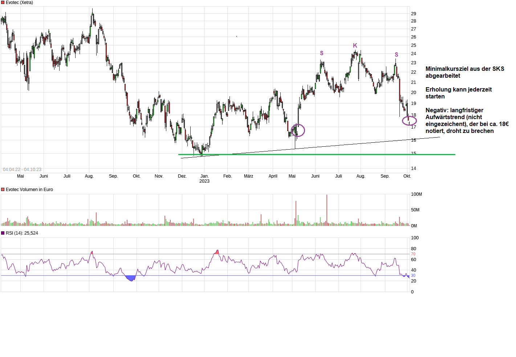This screenshot has height=357, width=516.
Task: Click the price axis label 25
Action: click(414, 45)
